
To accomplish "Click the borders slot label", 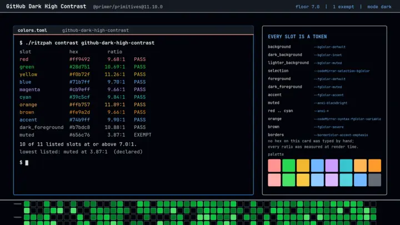I will tap(276, 134).
